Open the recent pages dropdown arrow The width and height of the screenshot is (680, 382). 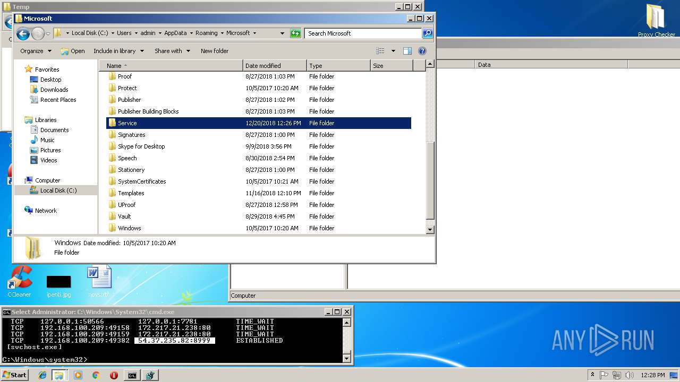click(x=48, y=33)
